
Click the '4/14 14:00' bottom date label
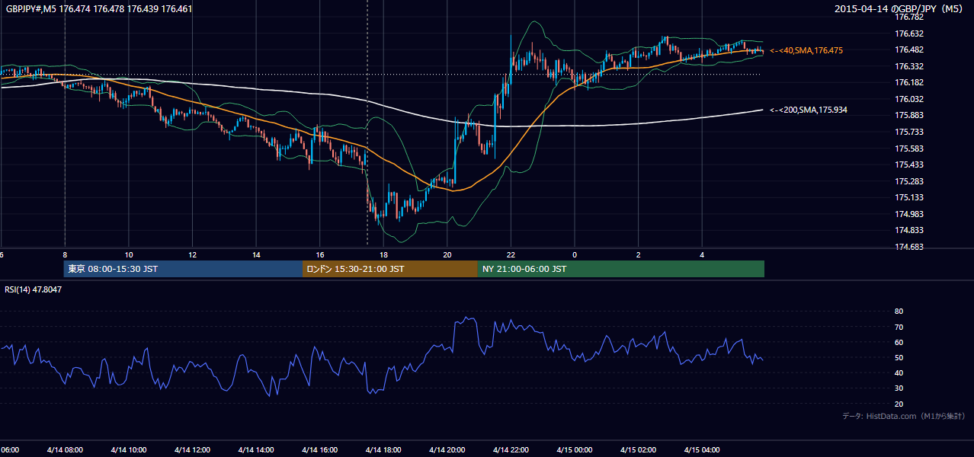[256, 450]
